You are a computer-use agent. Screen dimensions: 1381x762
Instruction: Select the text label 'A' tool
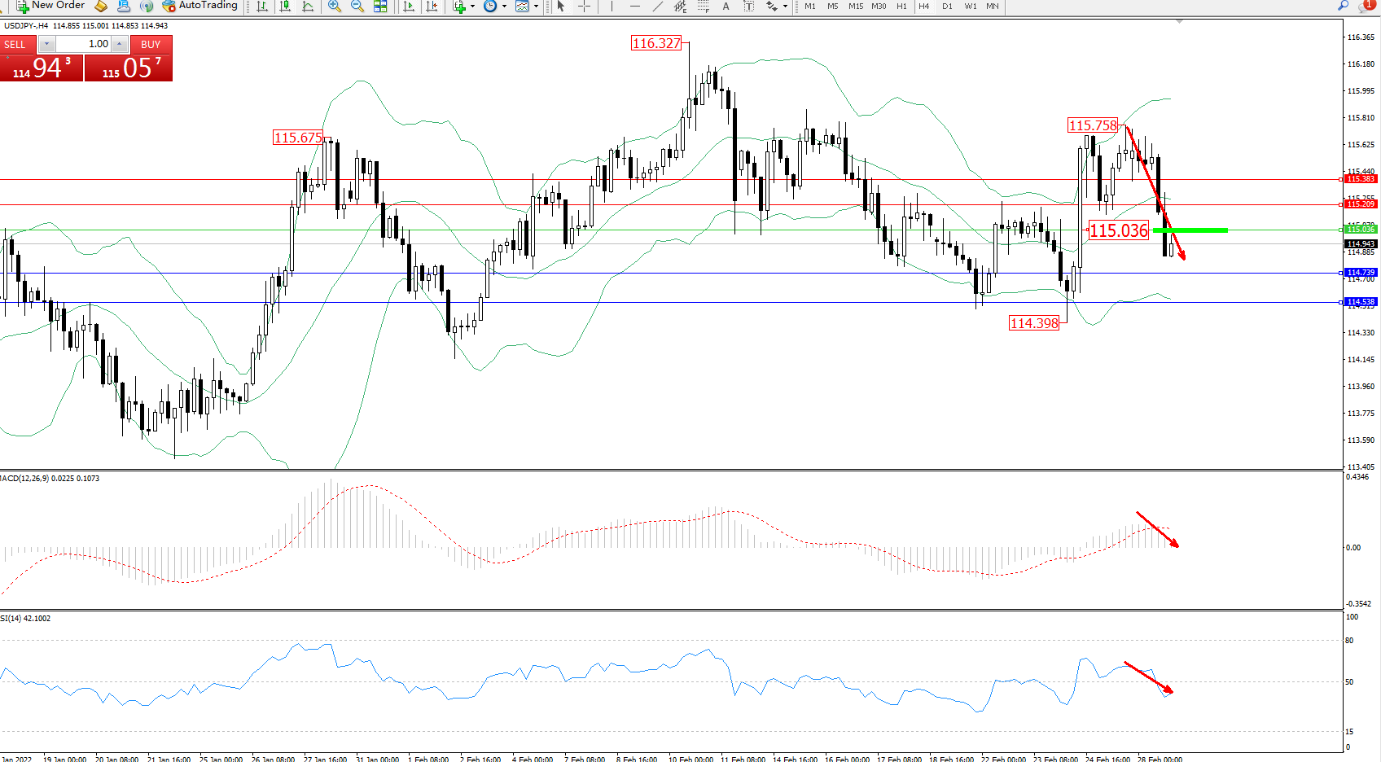pyautogui.click(x=726, y=7)
